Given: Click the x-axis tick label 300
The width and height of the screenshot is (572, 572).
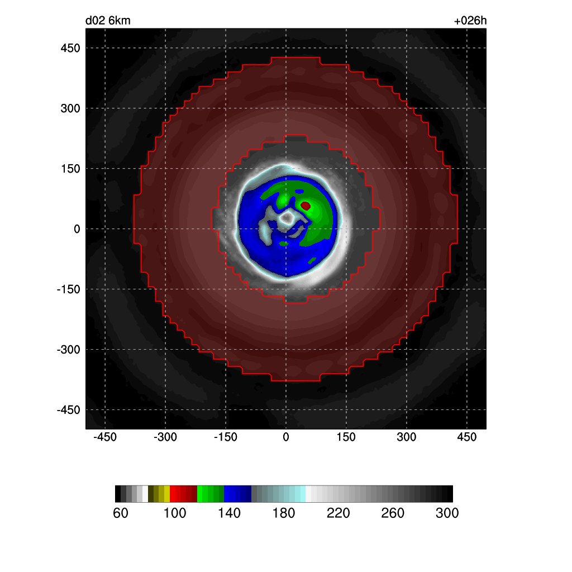Looking at the screenshot, I should click(x=407, y=437).
